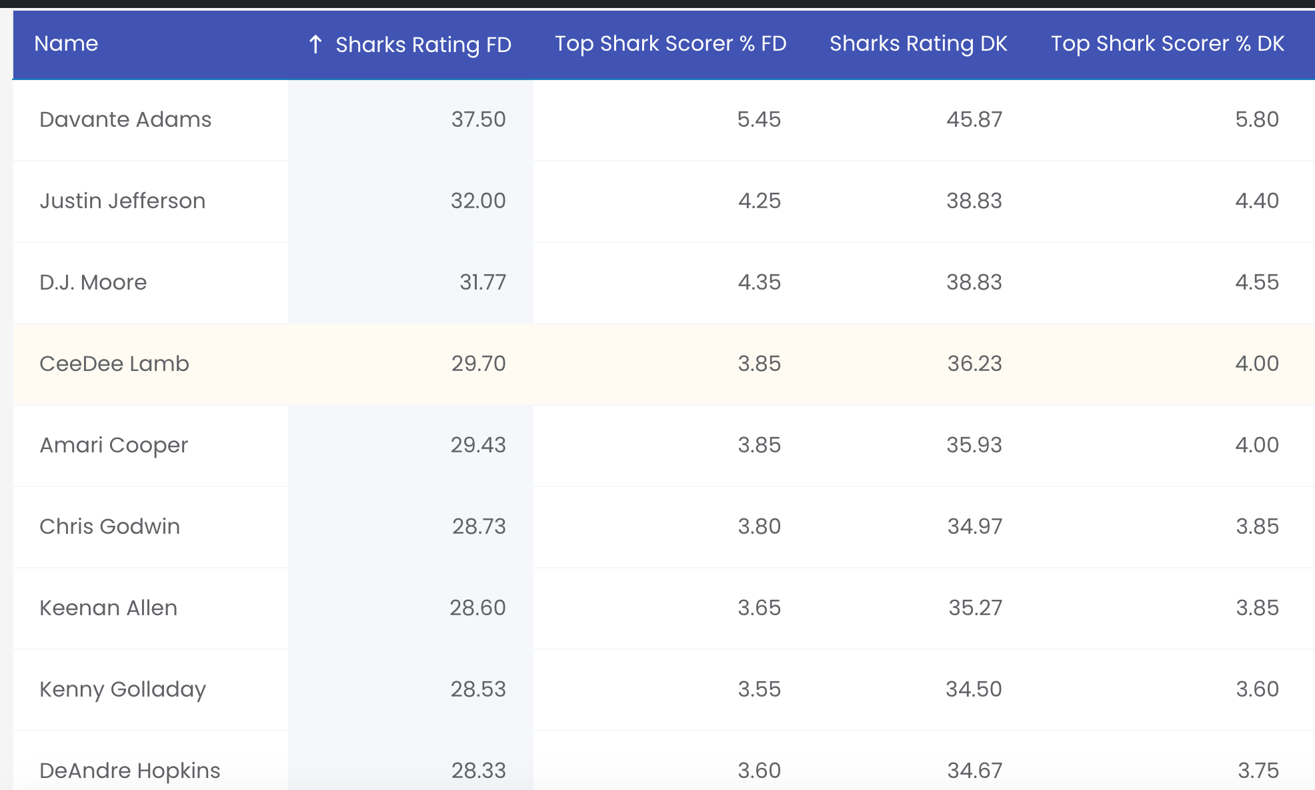Sort by Top Shark Scorer % DK
The image size is (1315, 790).
point(1167,44)
